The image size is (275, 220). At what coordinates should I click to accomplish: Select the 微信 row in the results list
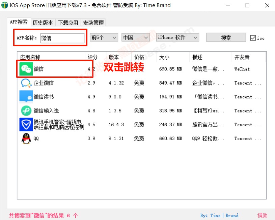click(54, 69)
